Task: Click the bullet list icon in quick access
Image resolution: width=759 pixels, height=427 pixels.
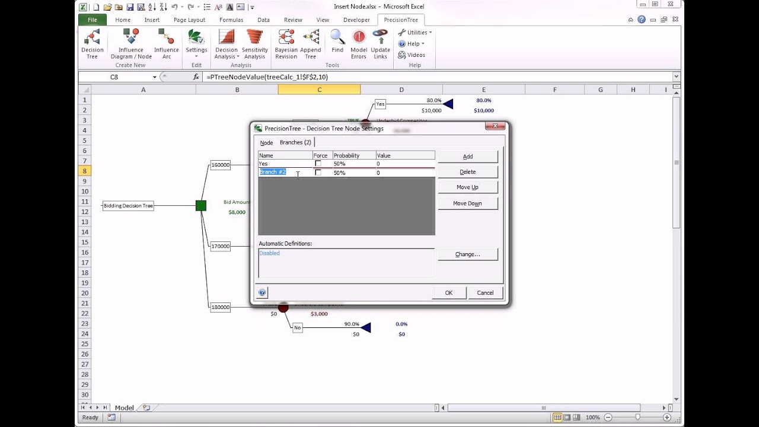Action: pos(207,7)
